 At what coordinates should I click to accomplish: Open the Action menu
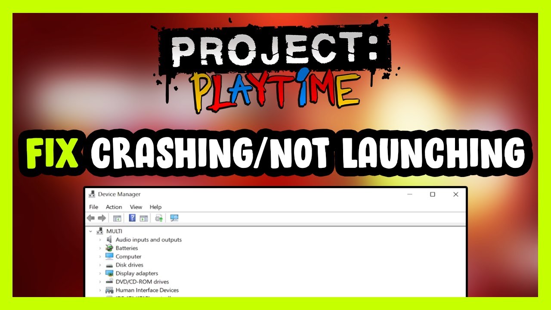(x=114, y=207)
